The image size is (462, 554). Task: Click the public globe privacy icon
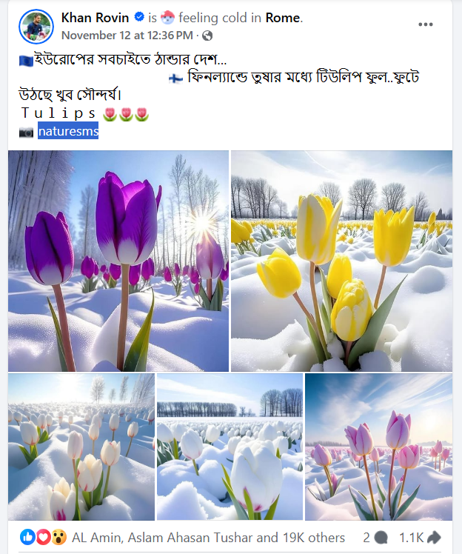click(x=207, y=36)
